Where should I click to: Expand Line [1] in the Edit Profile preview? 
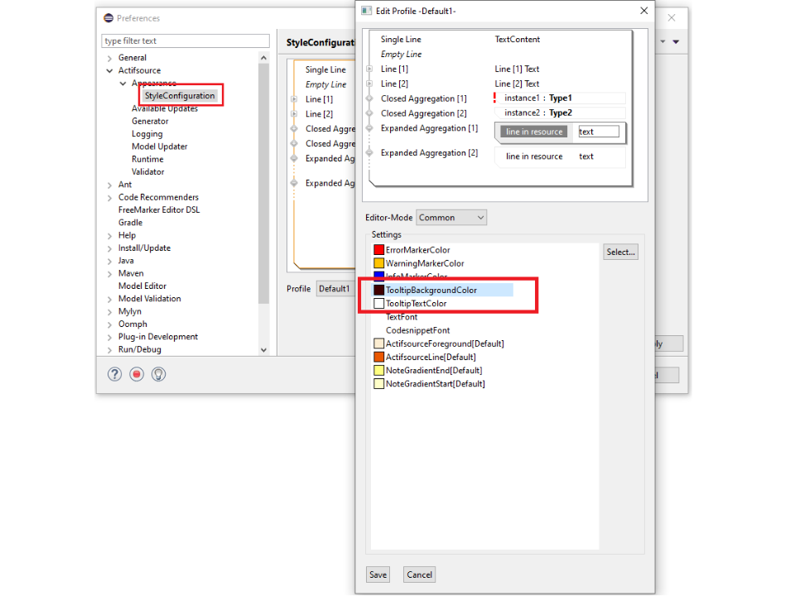[x=369, y=70]
